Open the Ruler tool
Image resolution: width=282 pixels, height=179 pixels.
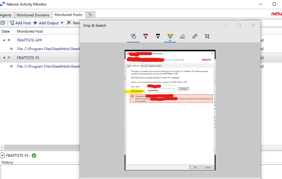[195, 36]
